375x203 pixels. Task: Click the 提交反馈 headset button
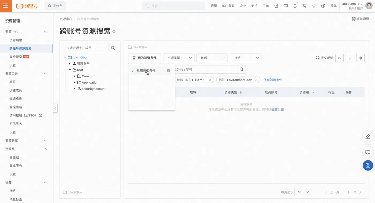point(324,58)
